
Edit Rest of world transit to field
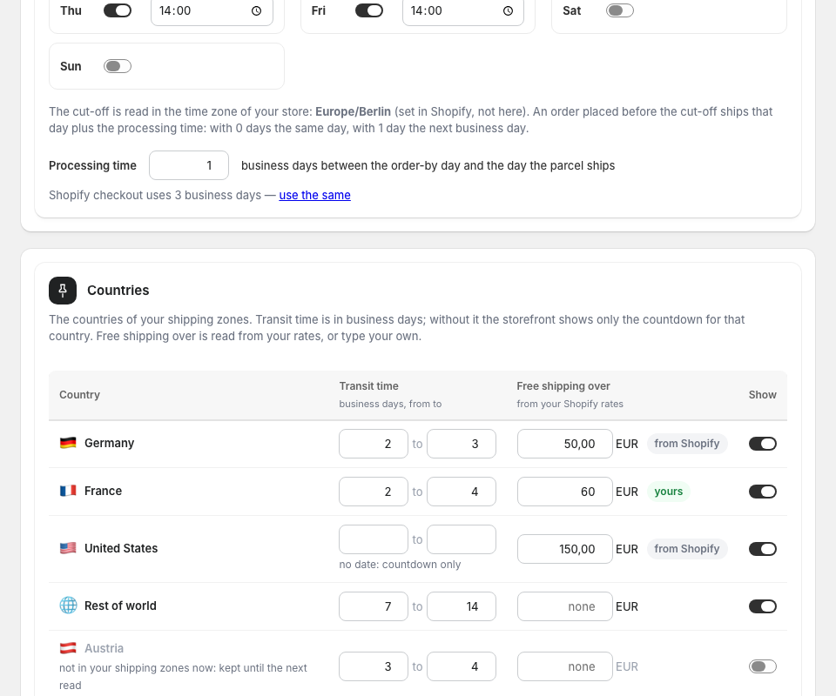coord(462,606)
